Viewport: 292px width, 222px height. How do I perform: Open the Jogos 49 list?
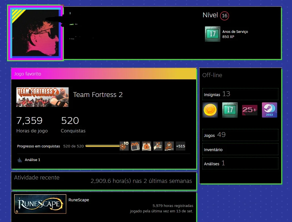click(x=240, y=135)
